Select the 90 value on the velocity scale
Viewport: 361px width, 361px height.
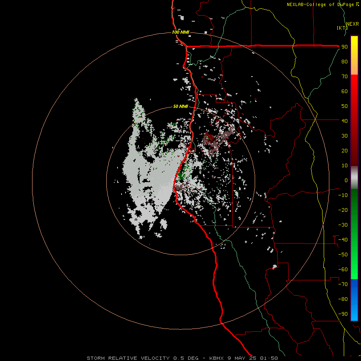tap(345, 47)
